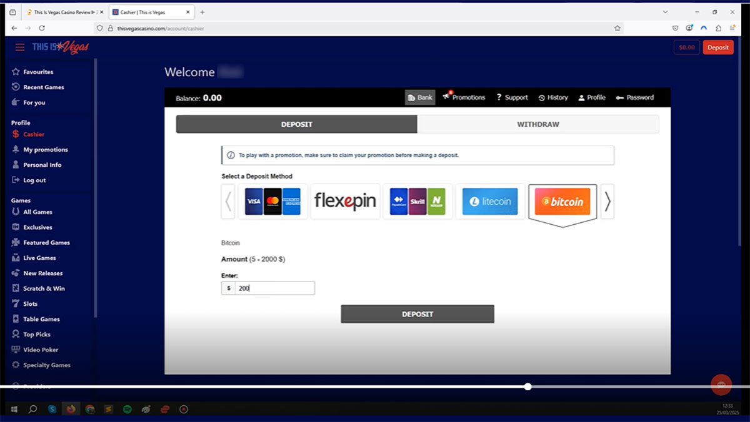Open the Support tab in cashier
This screenshot has height=422, width=750.
pos(512,97)
